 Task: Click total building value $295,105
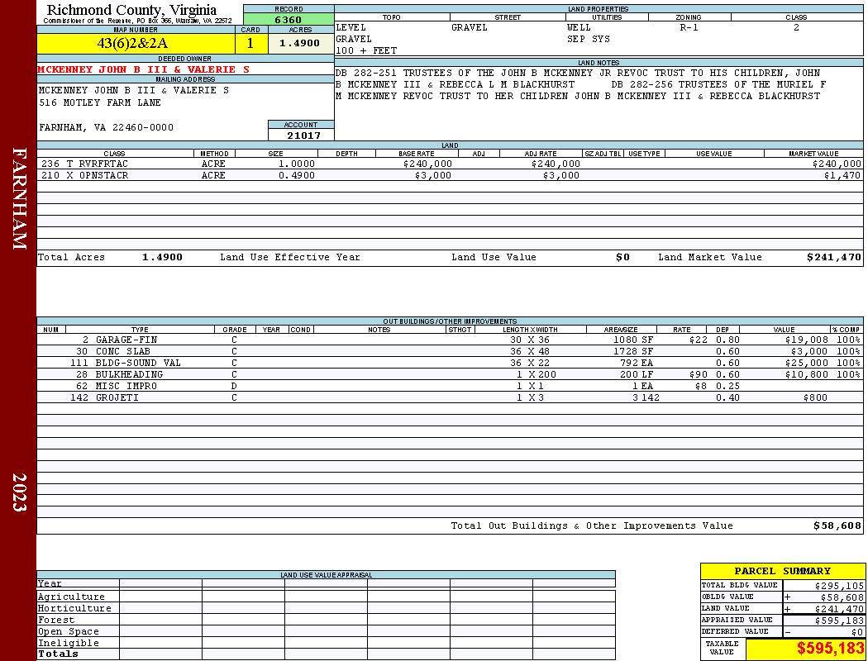[x=839, y=586]
